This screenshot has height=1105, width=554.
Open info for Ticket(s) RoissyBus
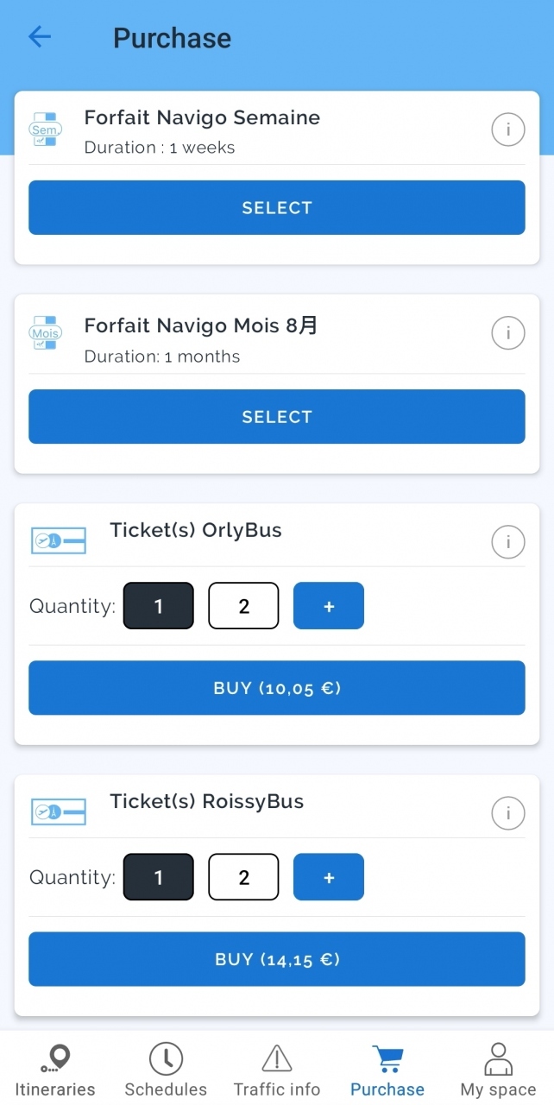[x=507, y=812]
